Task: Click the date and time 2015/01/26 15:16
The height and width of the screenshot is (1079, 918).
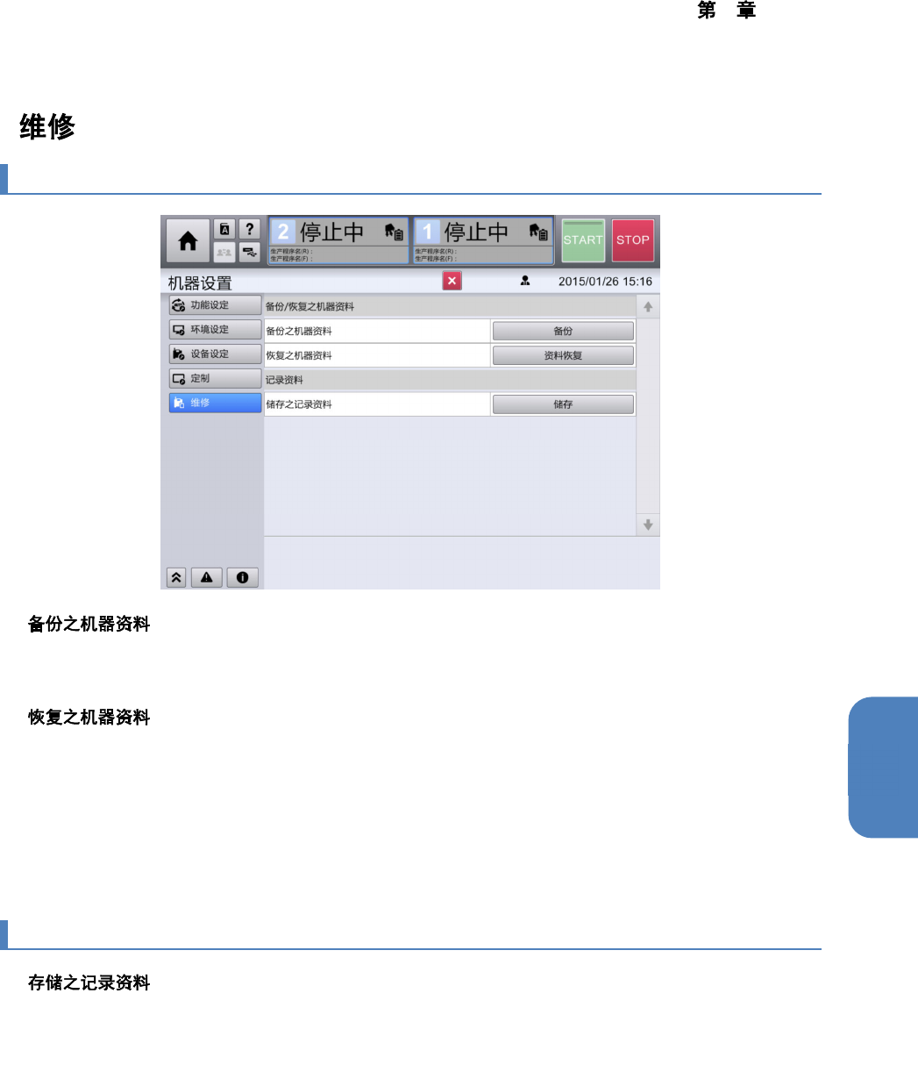Action: click(x=605, y=282)
